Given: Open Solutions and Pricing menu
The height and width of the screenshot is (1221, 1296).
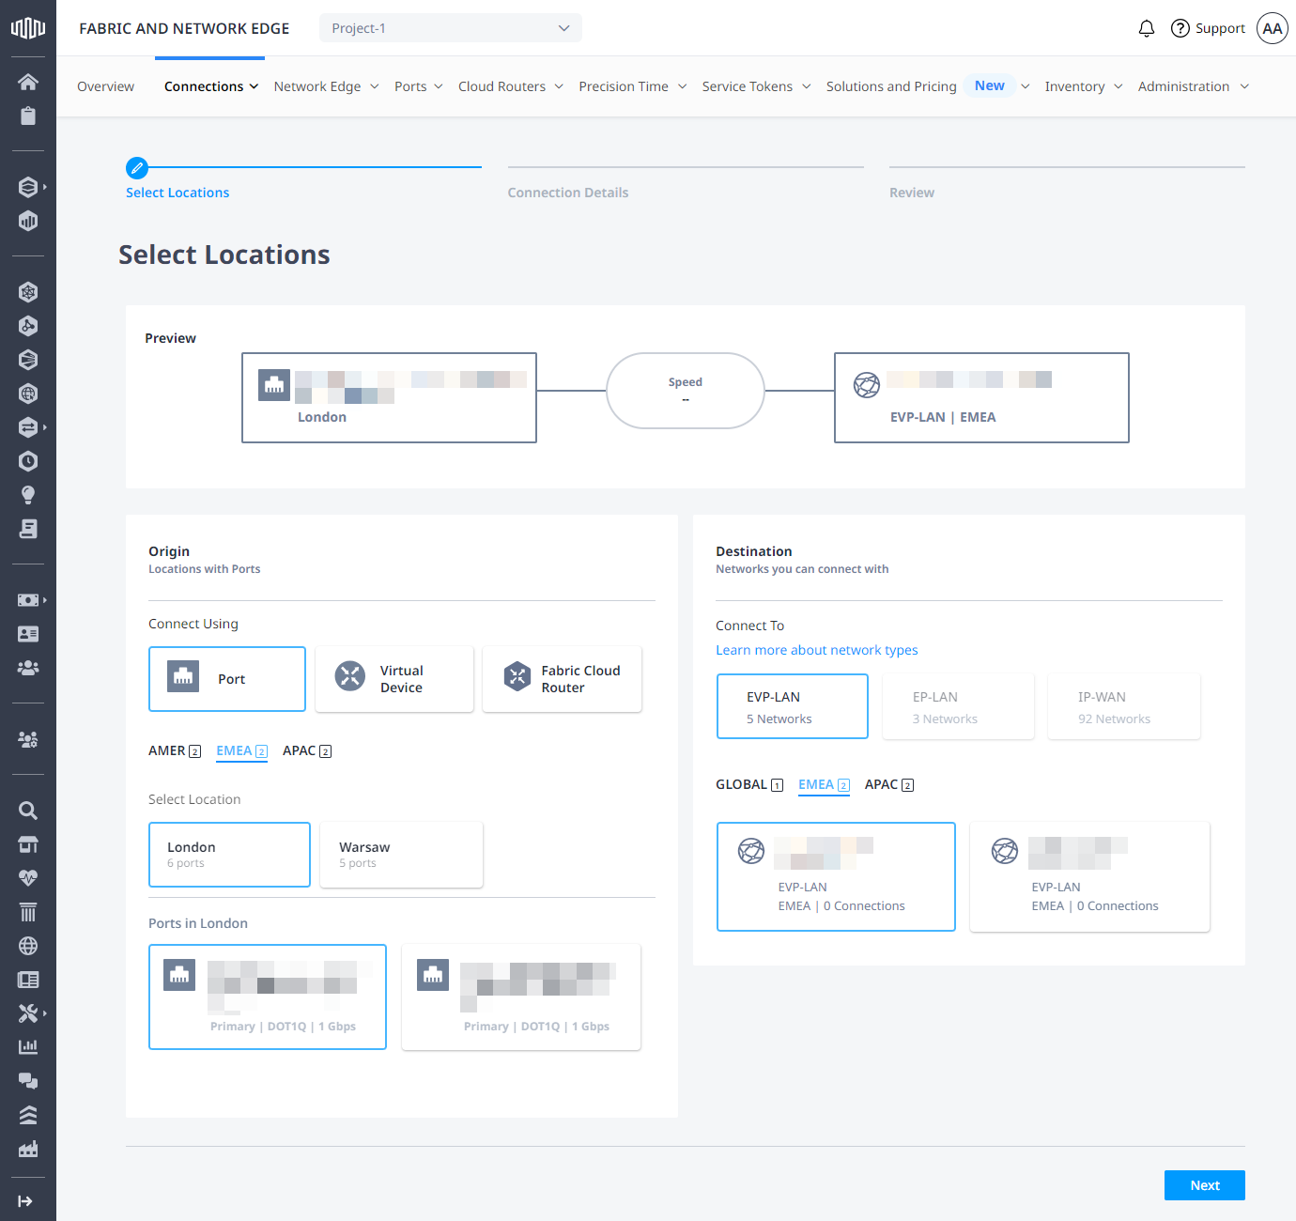Looking at the screenshot, I should tap(928, 86).
